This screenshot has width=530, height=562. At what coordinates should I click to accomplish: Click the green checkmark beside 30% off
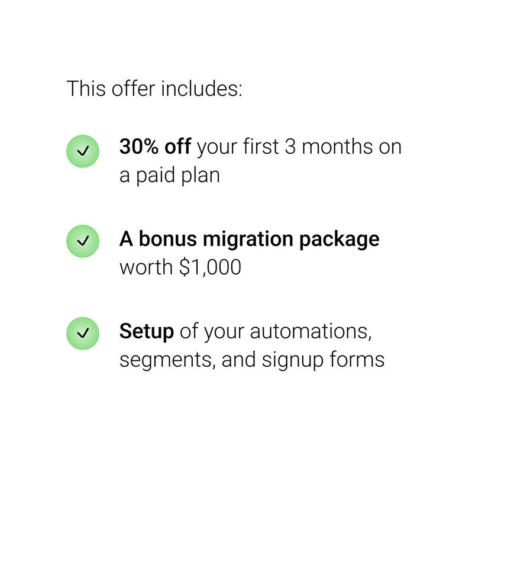83,151
